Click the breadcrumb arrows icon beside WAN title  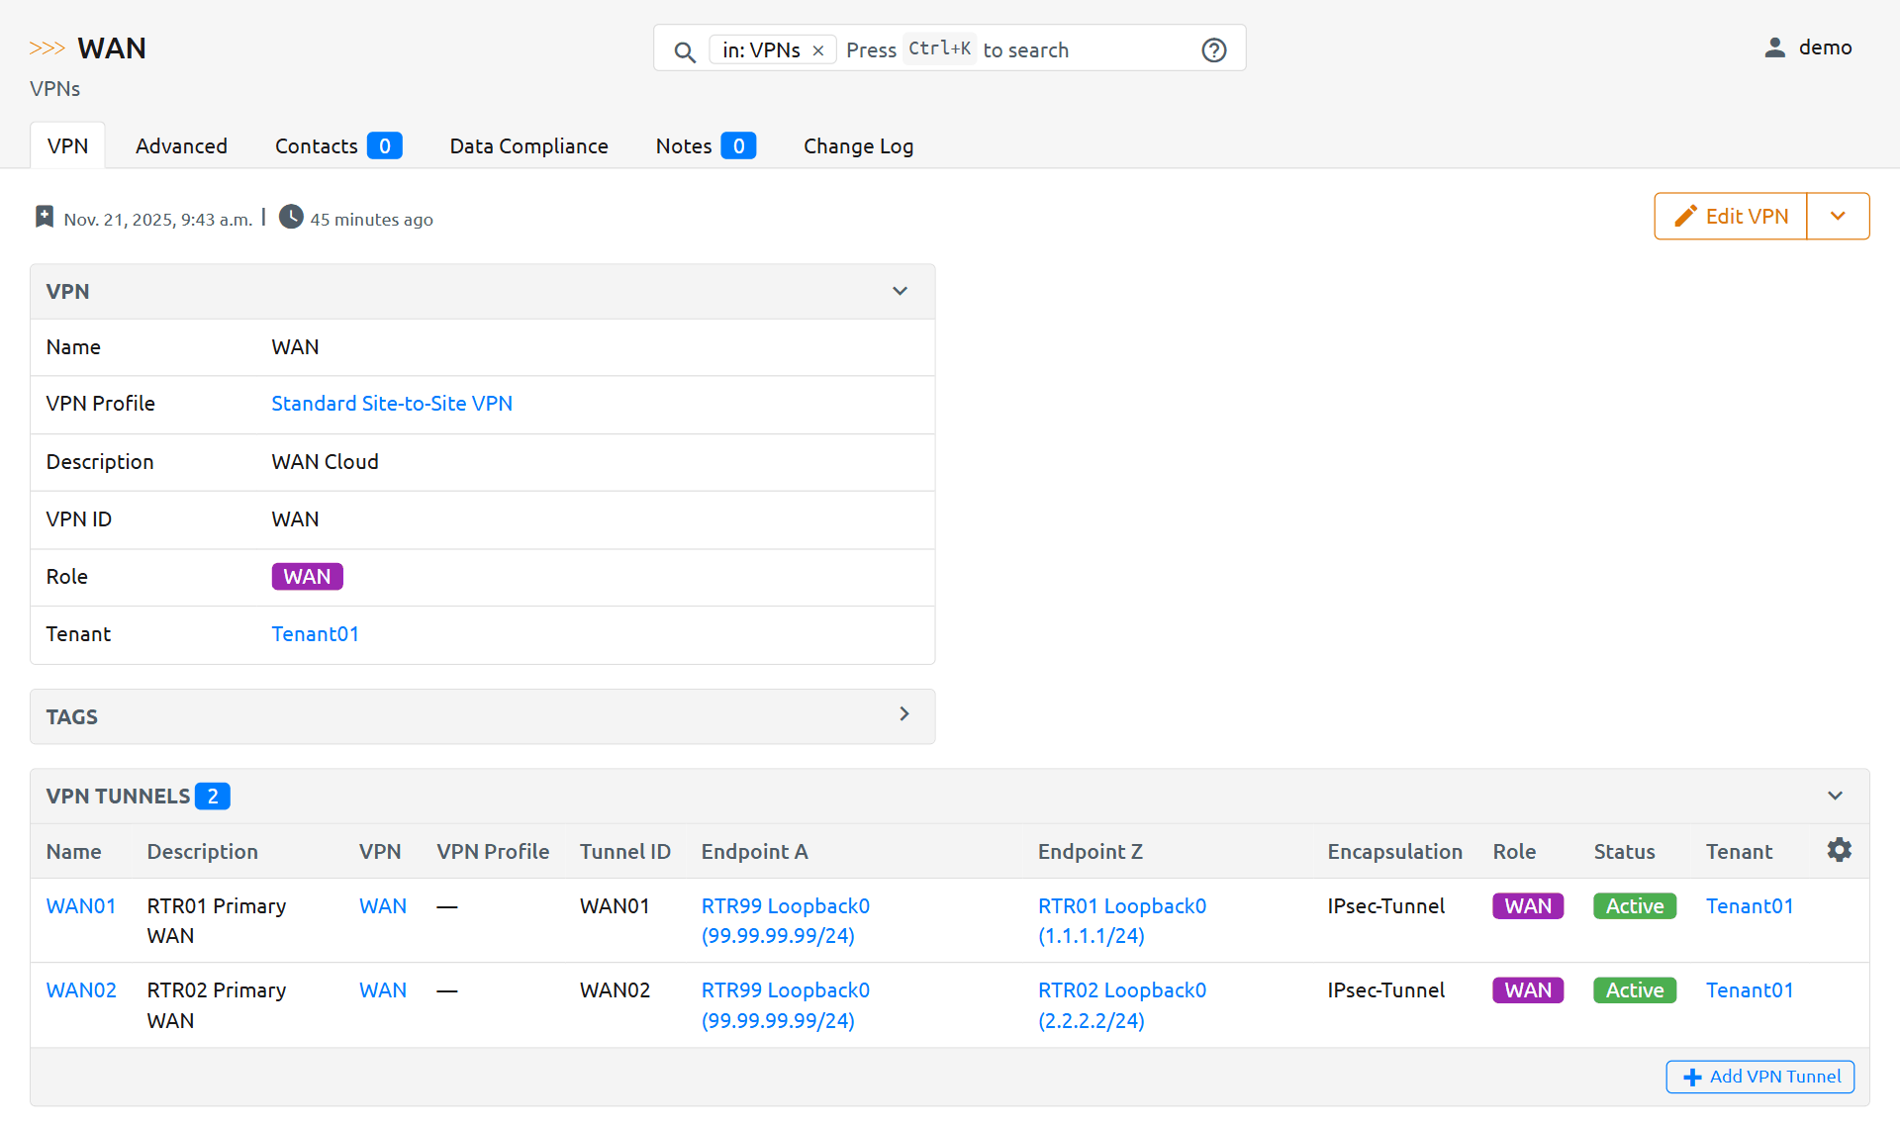coord(47,46)
